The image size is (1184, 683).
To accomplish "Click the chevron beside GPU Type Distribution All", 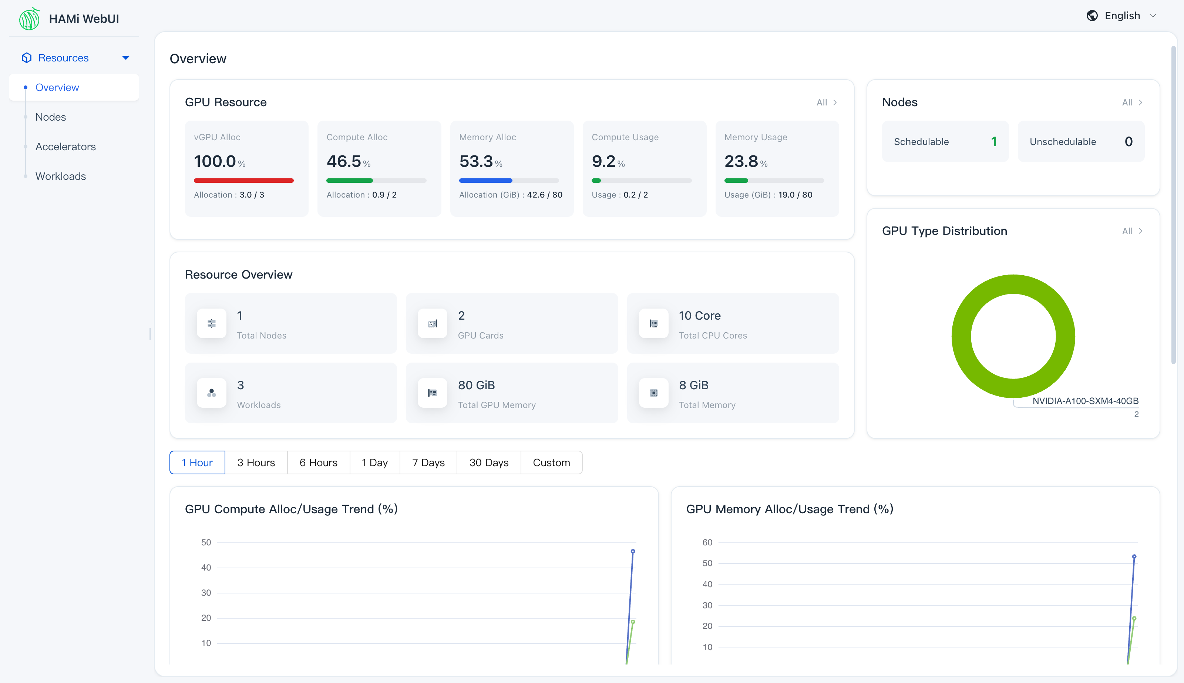I will pyautogui.click(x=1140, y=231).
